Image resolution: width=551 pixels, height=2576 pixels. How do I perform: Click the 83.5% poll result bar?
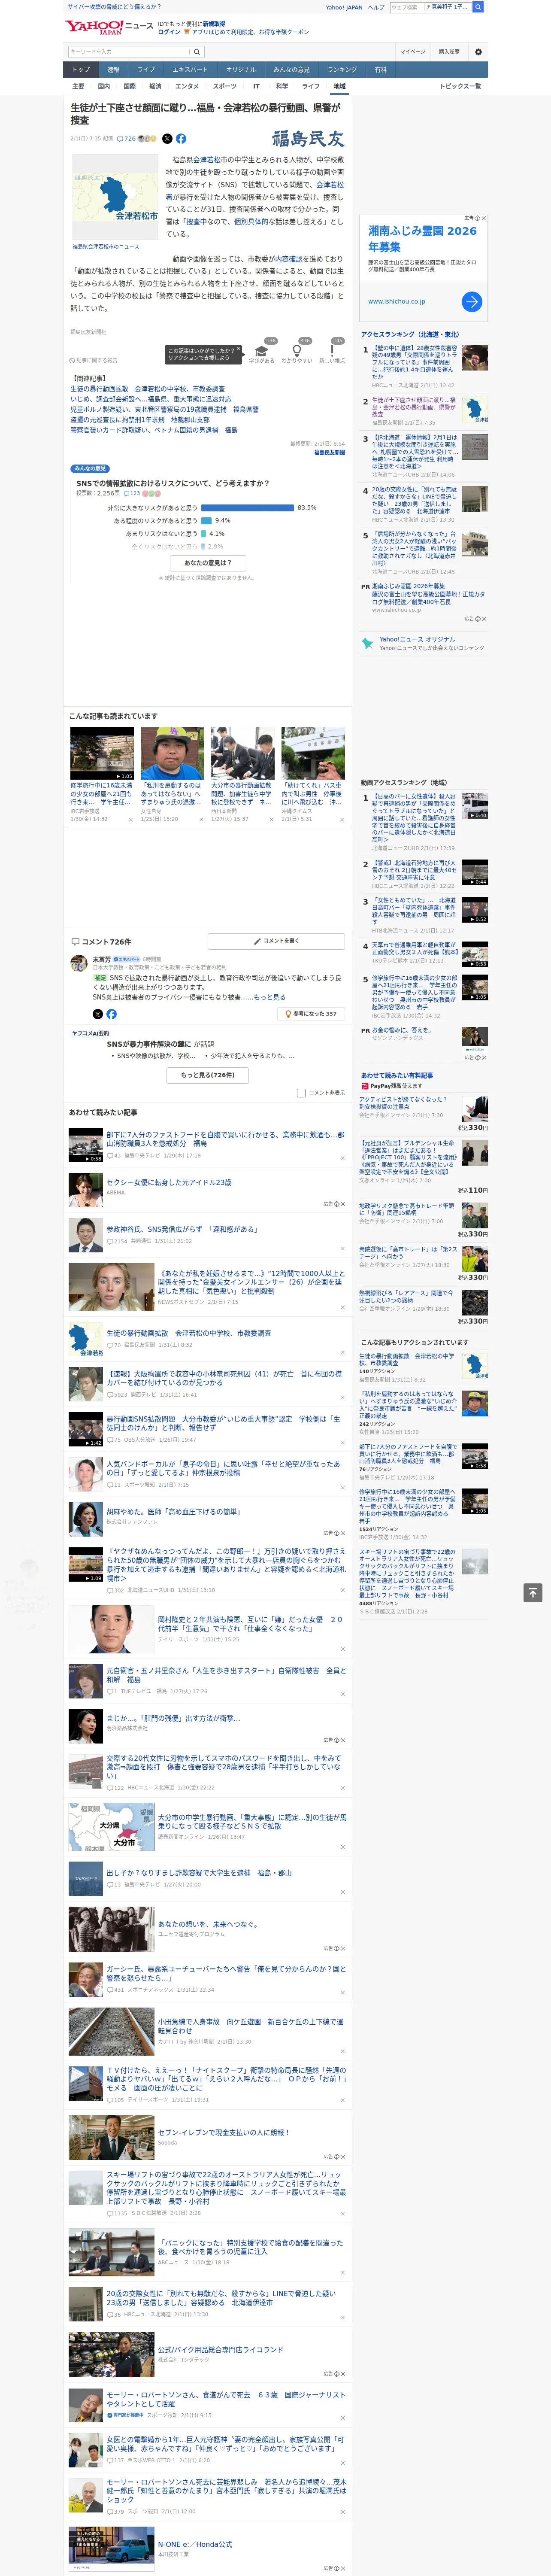coord(248,508)
